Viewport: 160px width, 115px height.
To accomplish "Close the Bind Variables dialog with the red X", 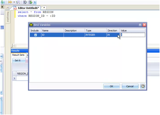I will (x=144, y=25).
